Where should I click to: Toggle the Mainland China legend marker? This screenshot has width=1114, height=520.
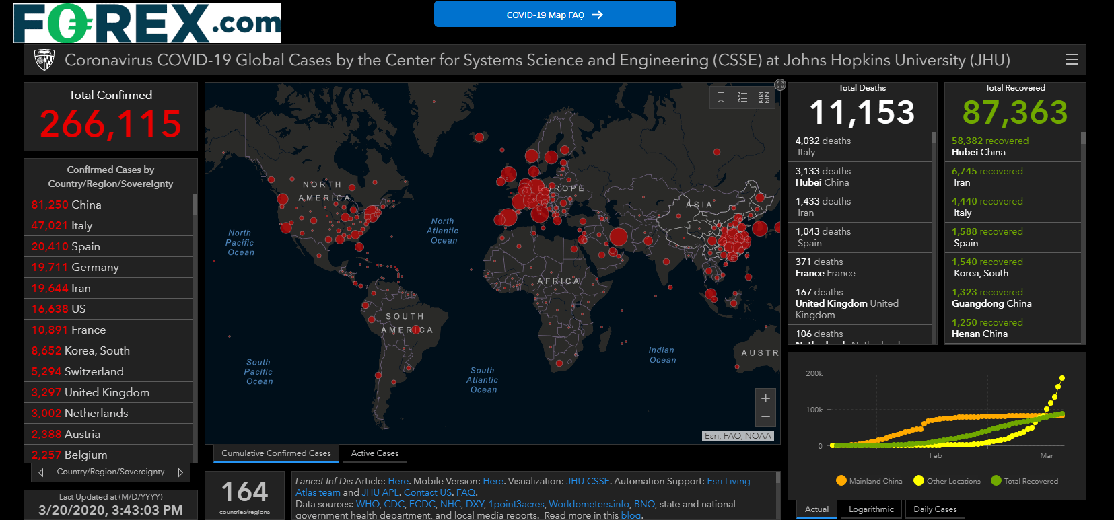click(x=841, y=480)
